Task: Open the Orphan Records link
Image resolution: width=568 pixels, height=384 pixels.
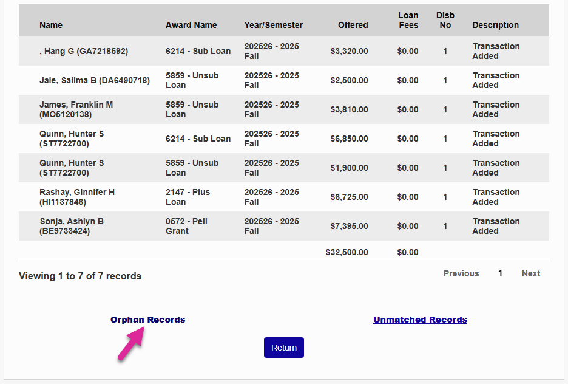Action: (147, 320)
